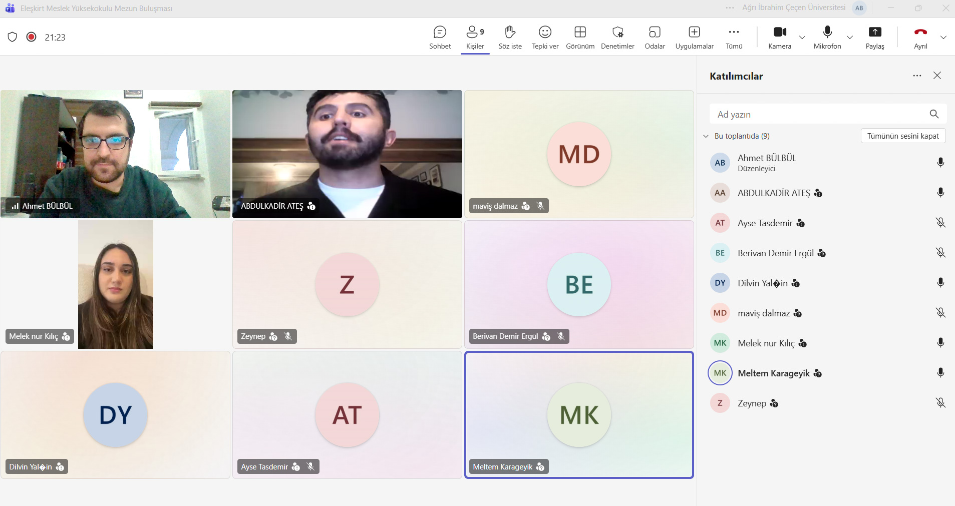Mute Meltem Karageyik's microphone in list
The width and height of the screenshot is (955, 506).
(940, 373)
